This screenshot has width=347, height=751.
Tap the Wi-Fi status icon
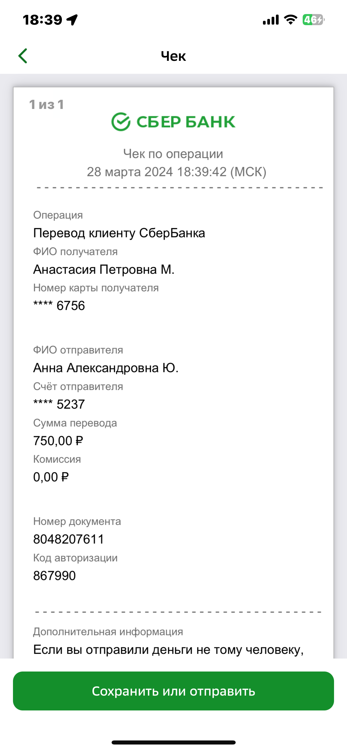tap(291, 20)
